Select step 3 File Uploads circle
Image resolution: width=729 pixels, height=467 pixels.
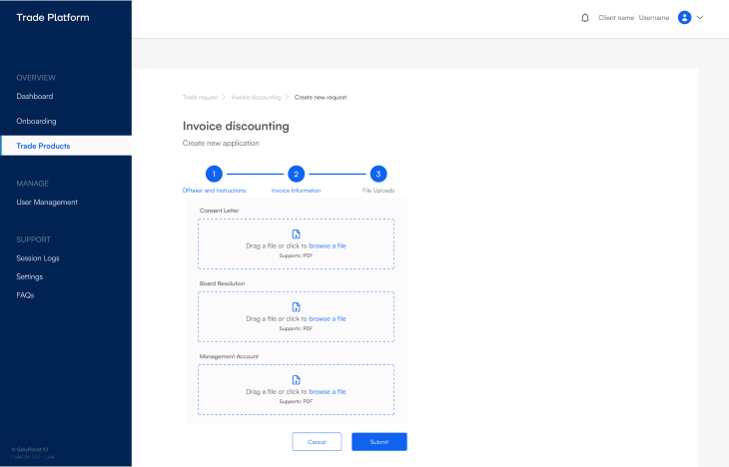pos(378,173)
